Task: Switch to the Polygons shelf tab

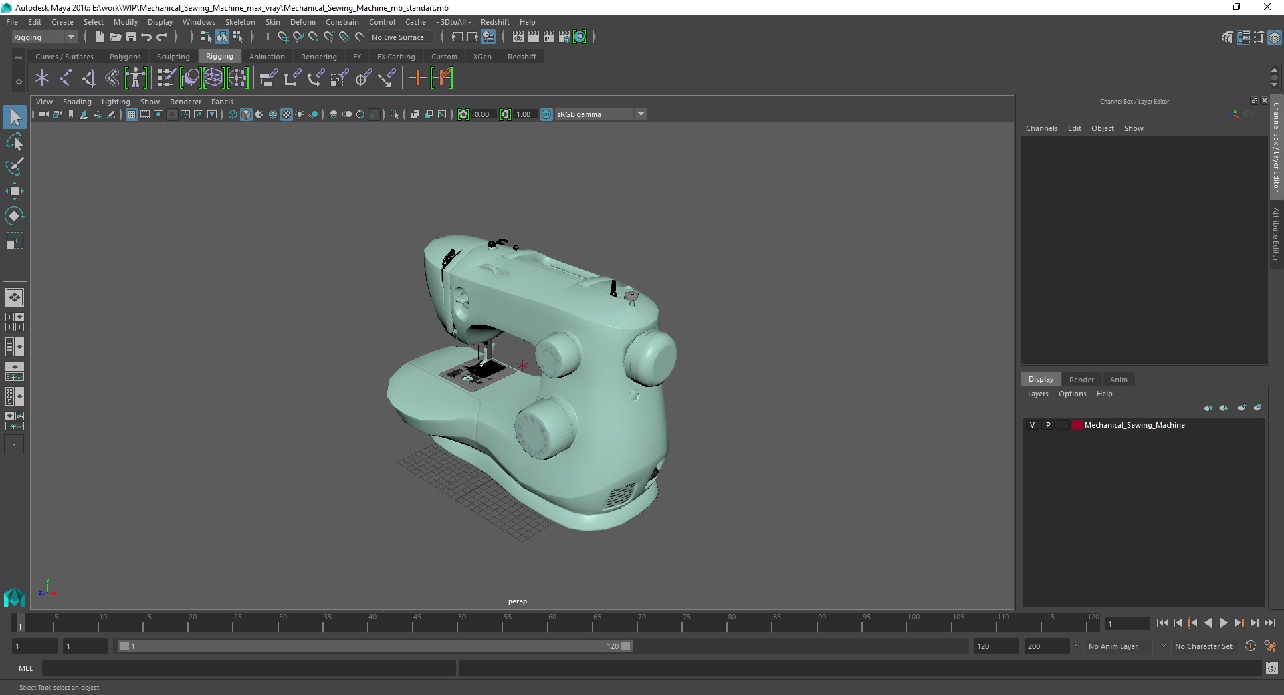Action: [125, 57]
